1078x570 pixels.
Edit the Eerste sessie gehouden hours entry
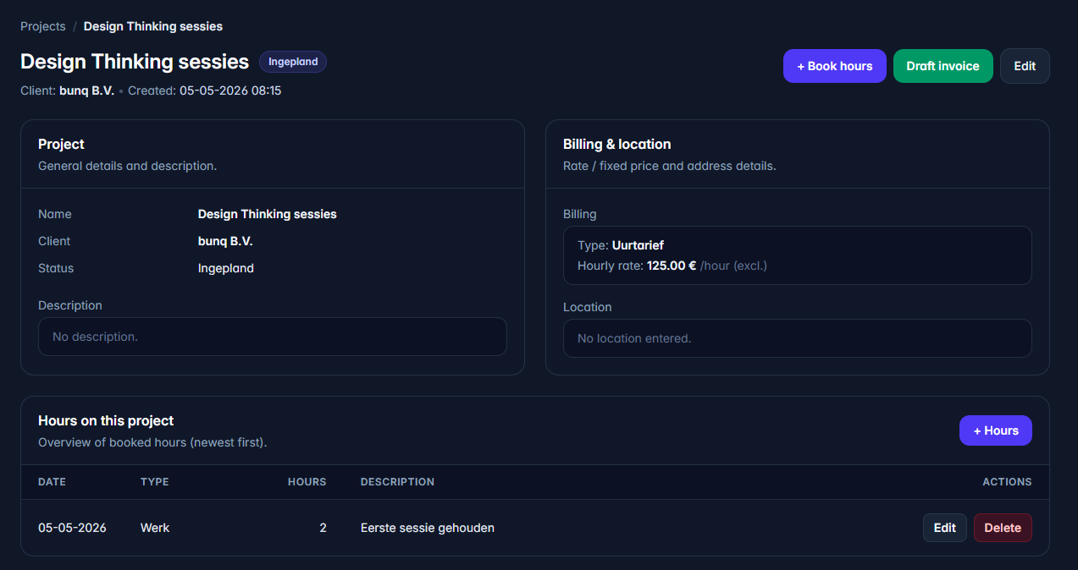pos(945,528)
